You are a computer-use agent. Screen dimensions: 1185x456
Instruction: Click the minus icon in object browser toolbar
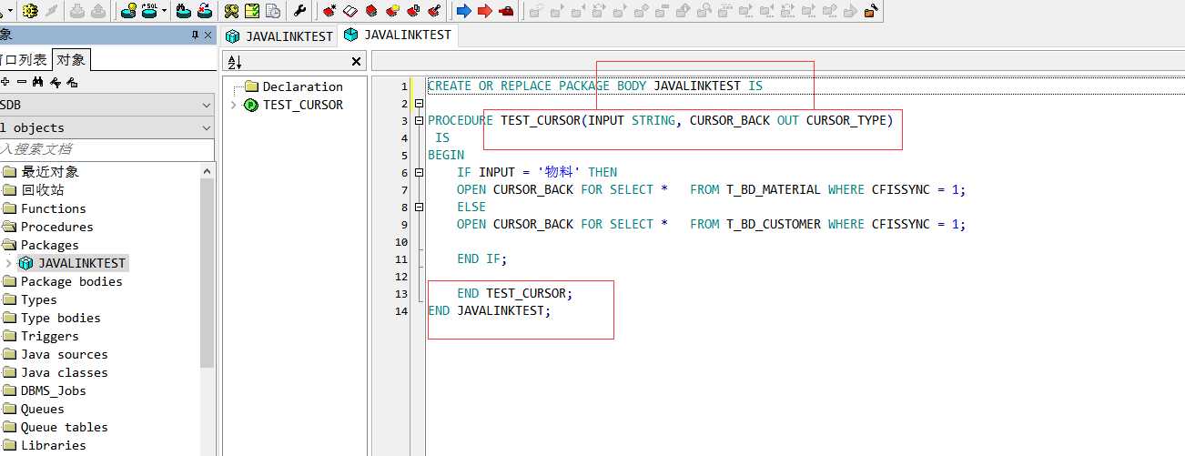pyautogui.click(x=22, y=82)
